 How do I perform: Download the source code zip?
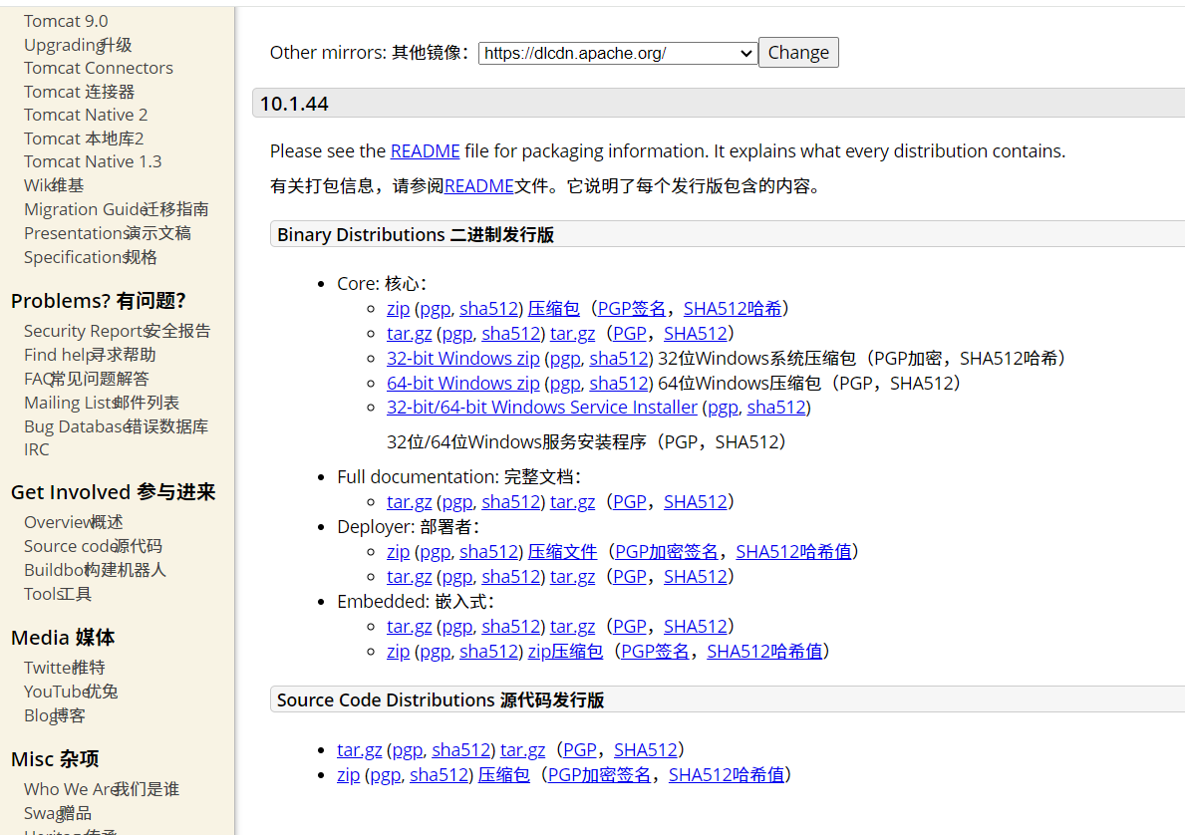click(349, 774)
